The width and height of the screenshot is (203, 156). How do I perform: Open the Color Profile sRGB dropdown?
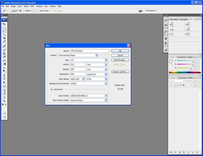(x=89, y=96)
